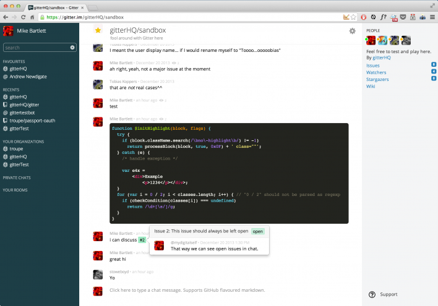Viewport: 438px width, 306px height.
Task: Close the gitterHQ/sandbox browser tab
Action: click(82, 7)
